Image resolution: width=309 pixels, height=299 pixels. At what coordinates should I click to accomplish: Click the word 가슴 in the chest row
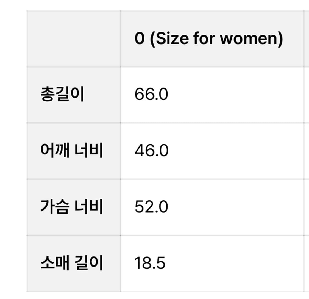click(55, 207)
